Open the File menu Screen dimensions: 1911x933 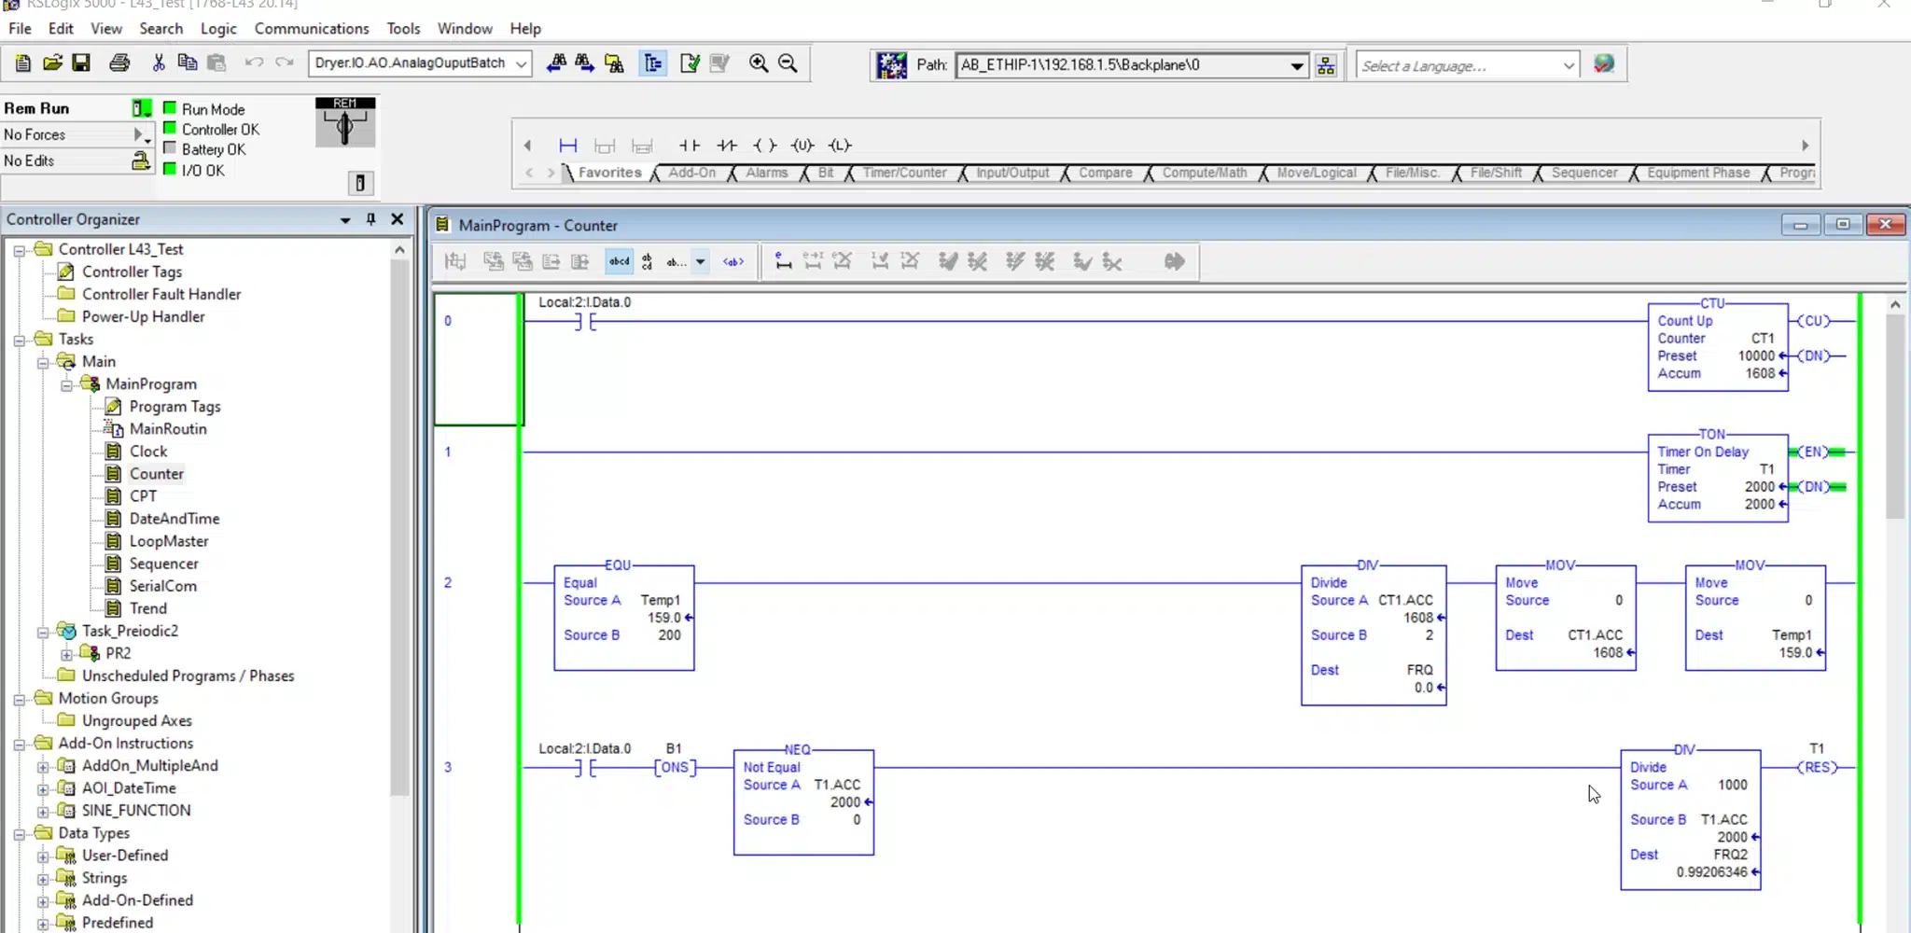(x=20, y=29)
